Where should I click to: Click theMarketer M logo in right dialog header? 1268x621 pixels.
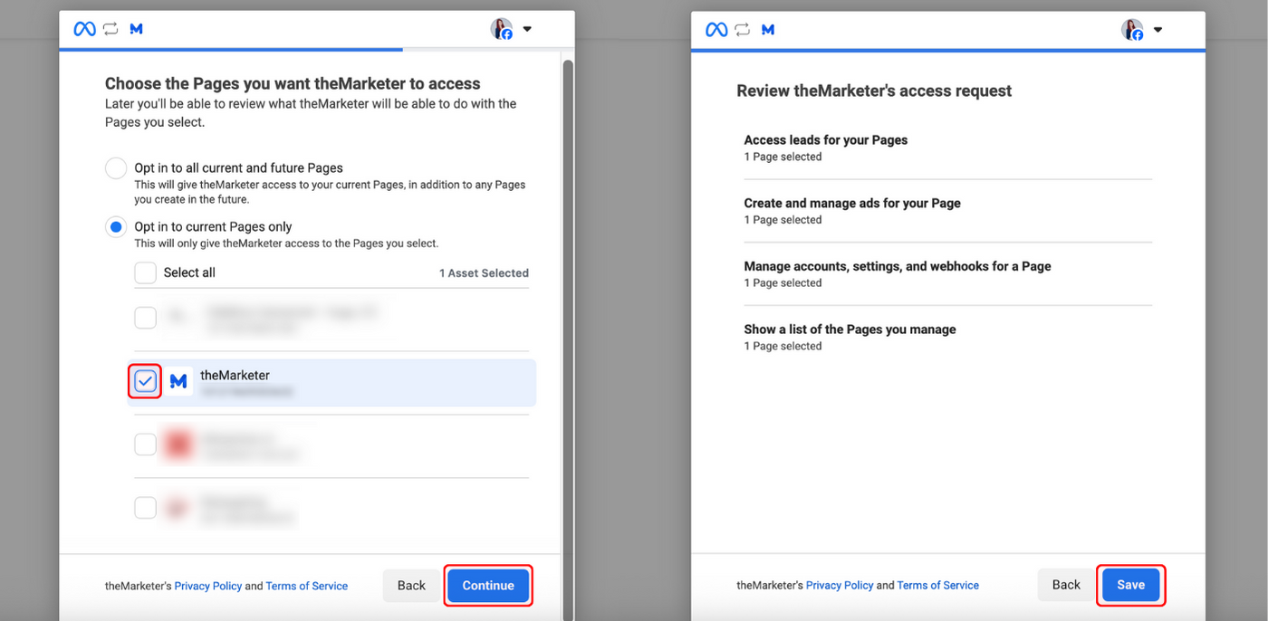[769, 29]
